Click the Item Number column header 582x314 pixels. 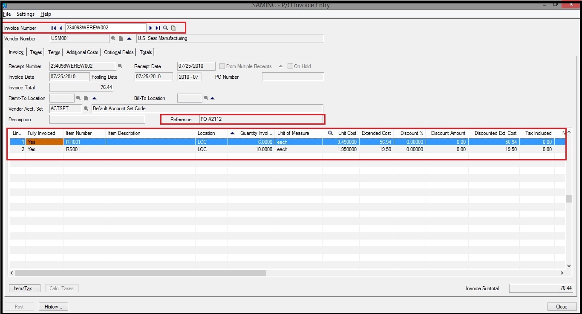[x=85, y=133]
